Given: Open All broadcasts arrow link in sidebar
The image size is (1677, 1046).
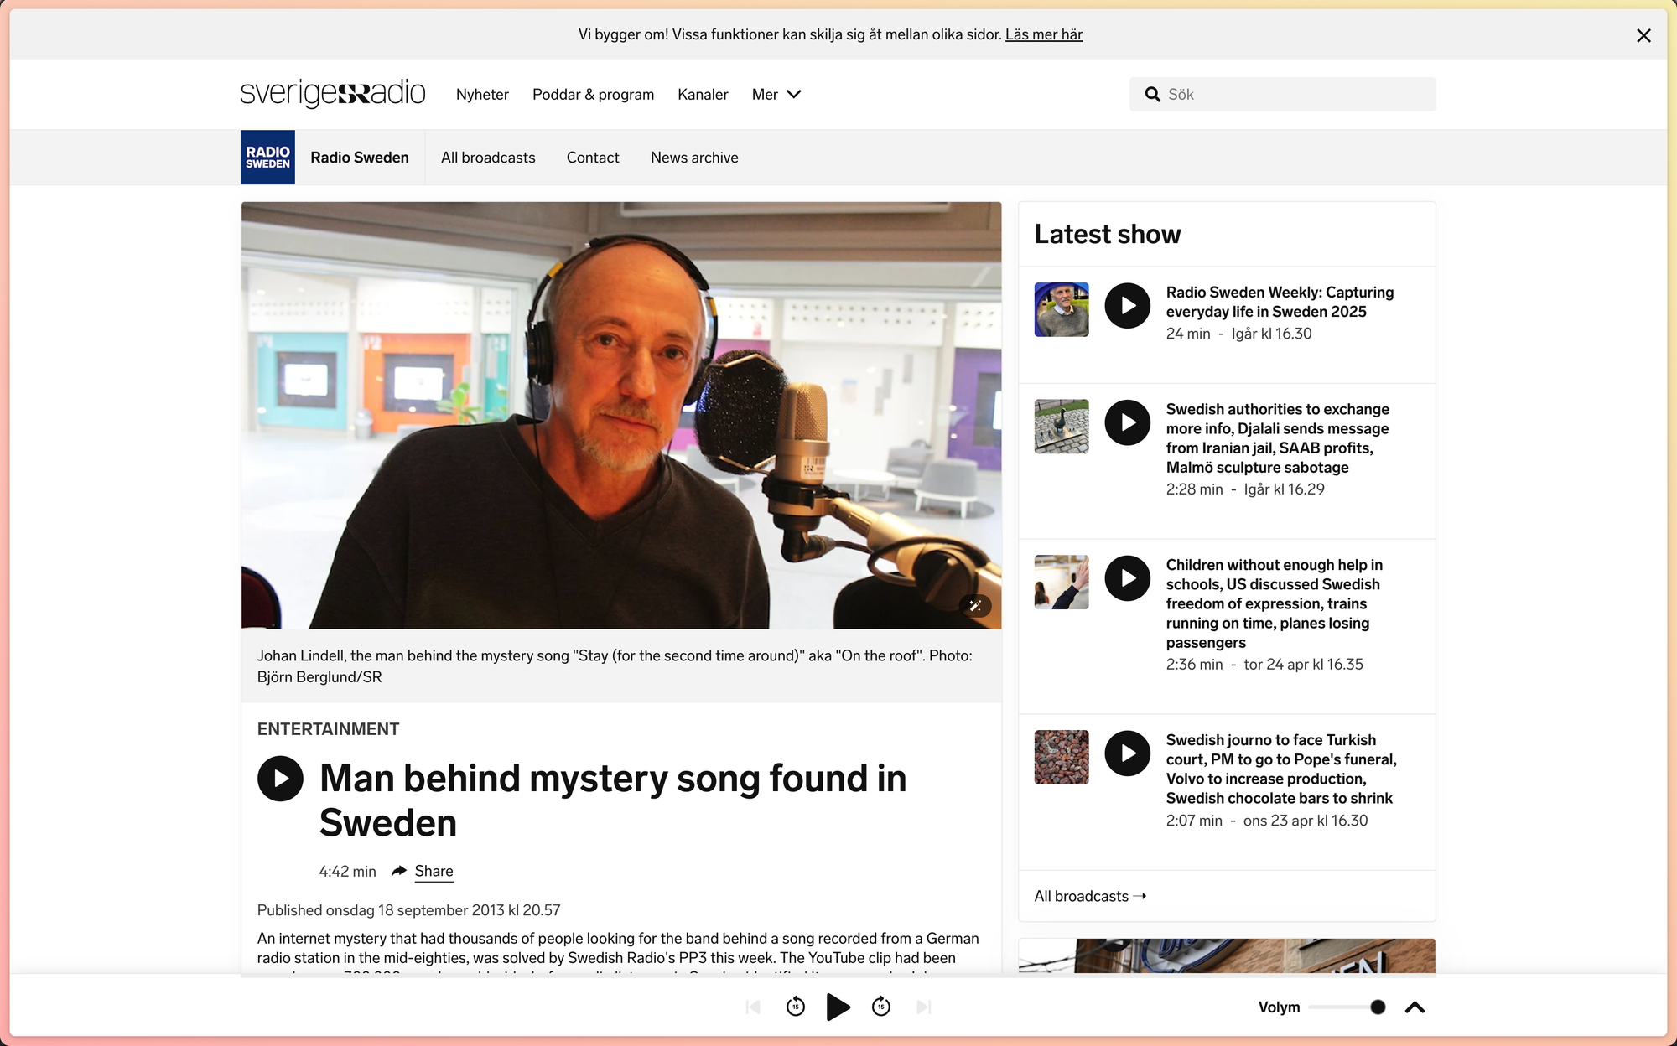Looking at the screenshot, I should coord(1090,896).
